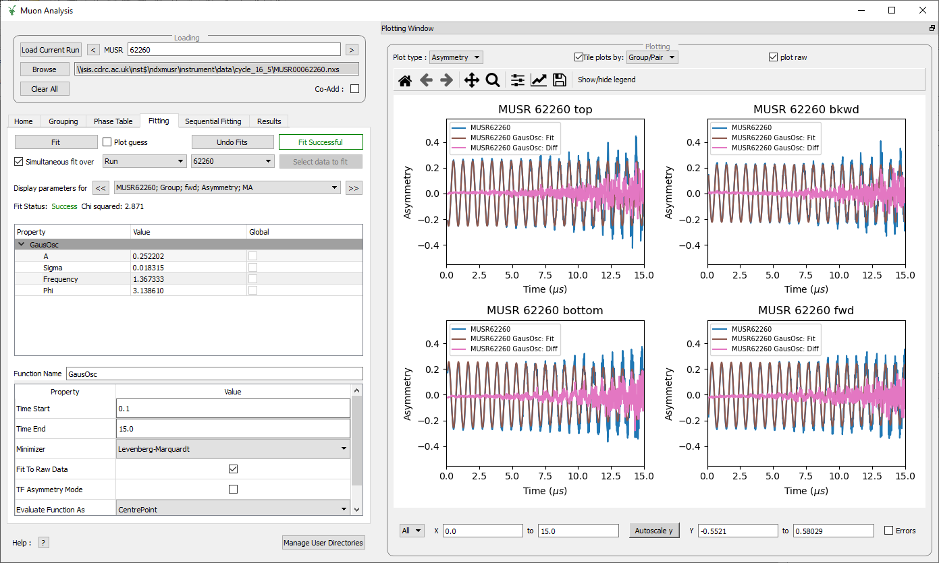The image size is (939, 563).
Task: Open the Minimizer Levenberg-Marquardt dropdown
Action: (x=233, y=448)
